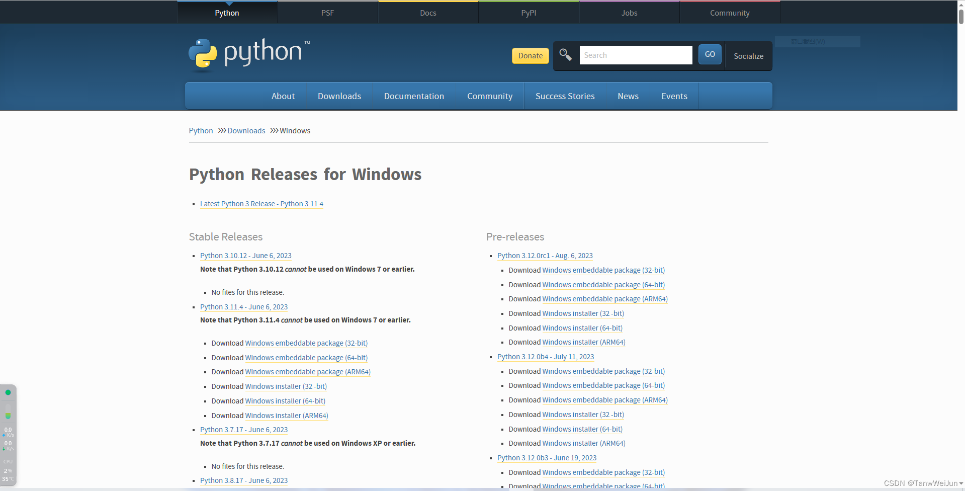965x491 pixels.
Task: Open the Socialize menu
Action: coord(748,56)
